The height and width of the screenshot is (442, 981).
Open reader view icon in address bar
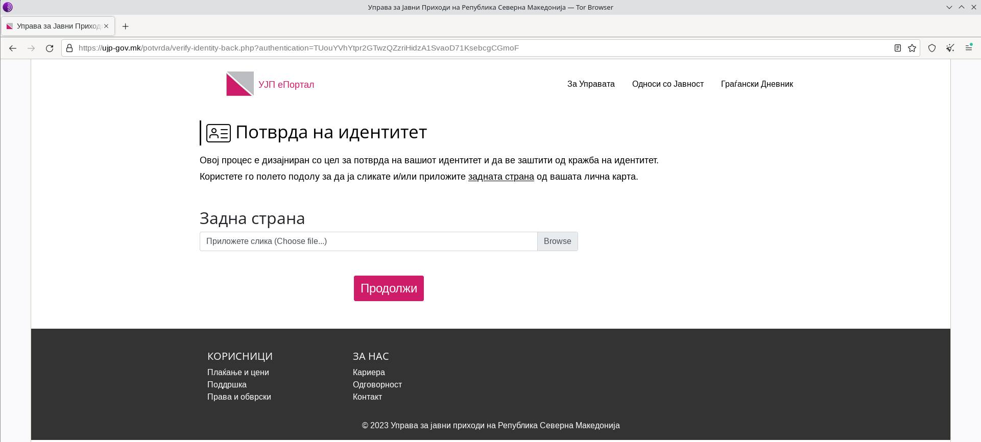897,48
